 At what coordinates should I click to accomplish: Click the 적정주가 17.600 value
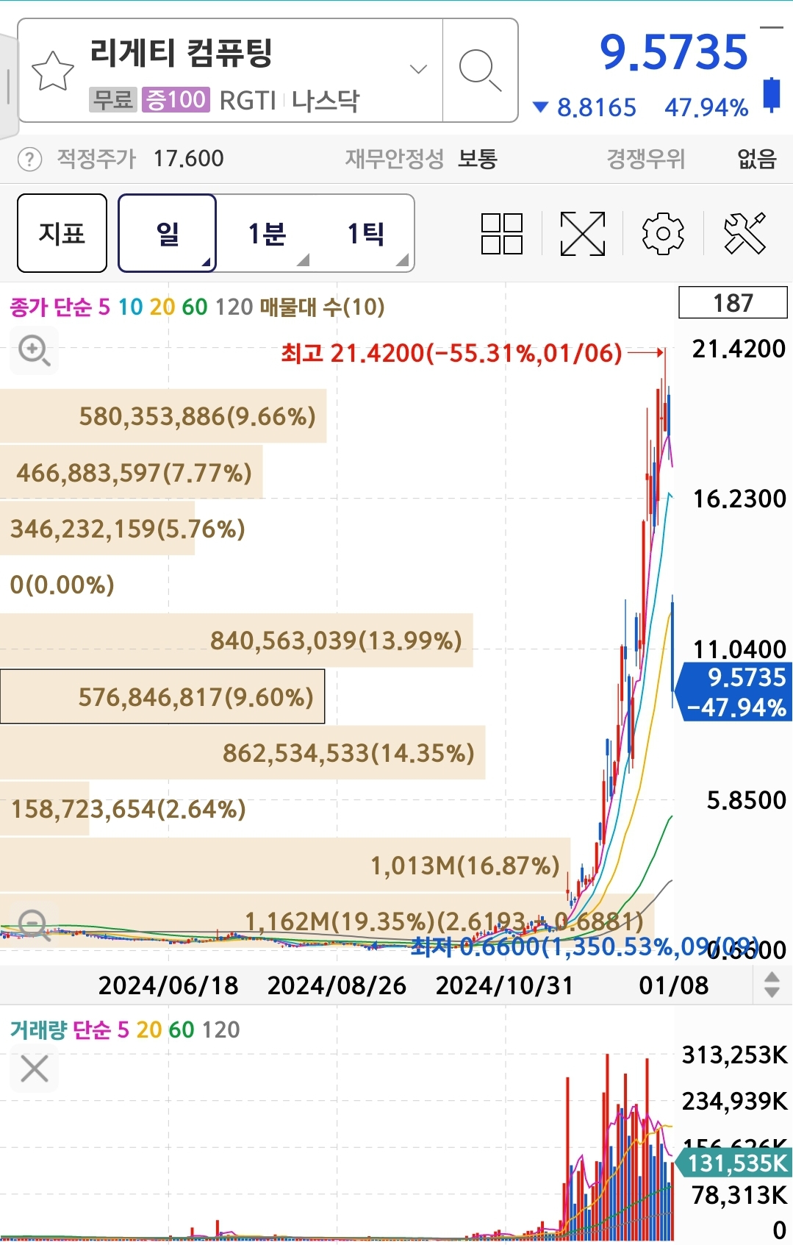[188, 158]
